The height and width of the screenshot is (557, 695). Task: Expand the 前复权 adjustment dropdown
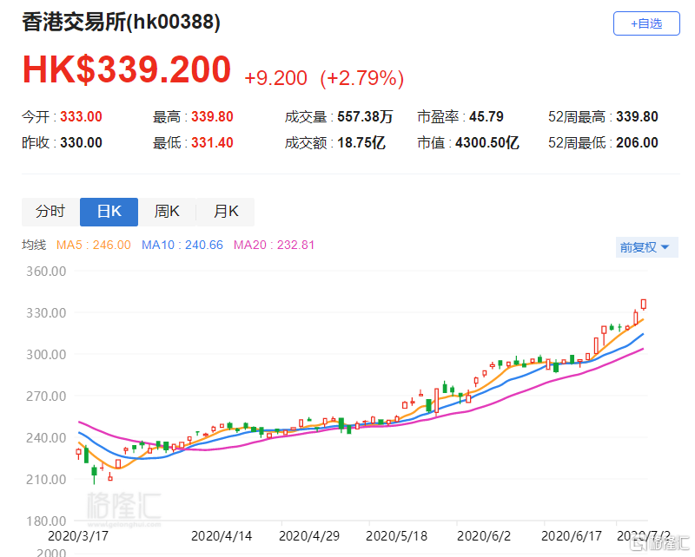point(646,247)
